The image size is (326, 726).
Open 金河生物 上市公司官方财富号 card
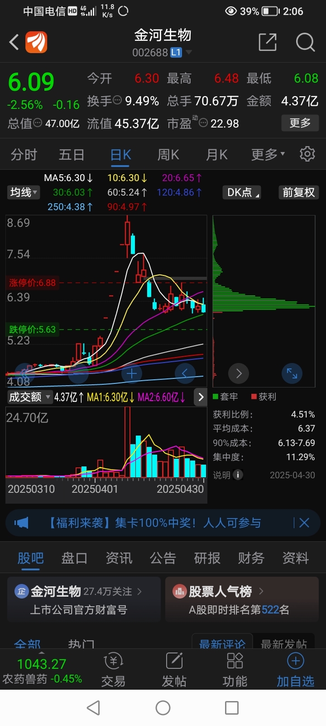pos(84,600)
